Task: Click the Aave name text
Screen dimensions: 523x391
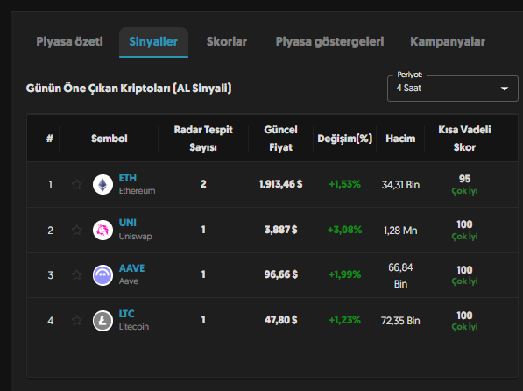Action: [x=129, y=281]
